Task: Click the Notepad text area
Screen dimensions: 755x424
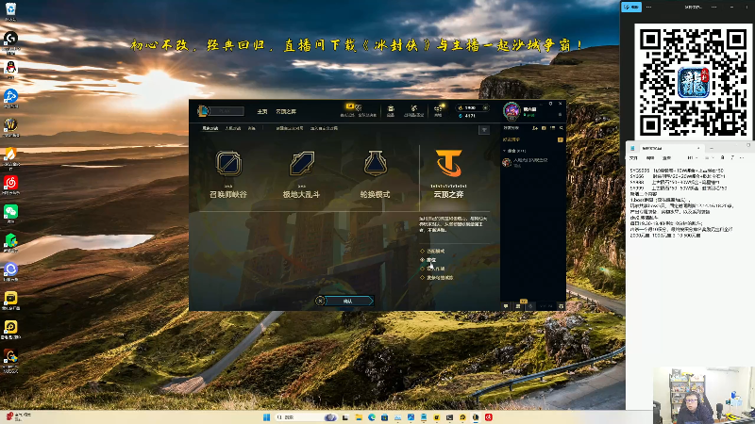Action: click(690, 288)
